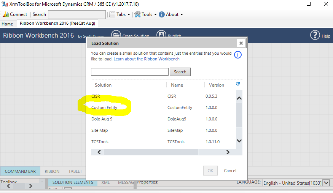Switch to the TABLET tab
Image resolution: width=333 pixels, height=193 pixels.
75,171
